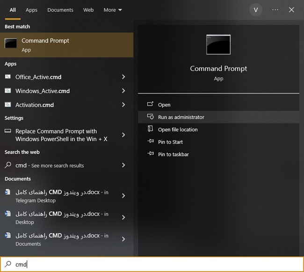
Task: Expand the cmd web search results arrow
Action: pyautogui.click(x=123, y=165)
